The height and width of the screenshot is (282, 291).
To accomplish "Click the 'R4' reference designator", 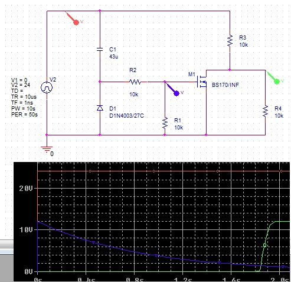I will 278,109.
